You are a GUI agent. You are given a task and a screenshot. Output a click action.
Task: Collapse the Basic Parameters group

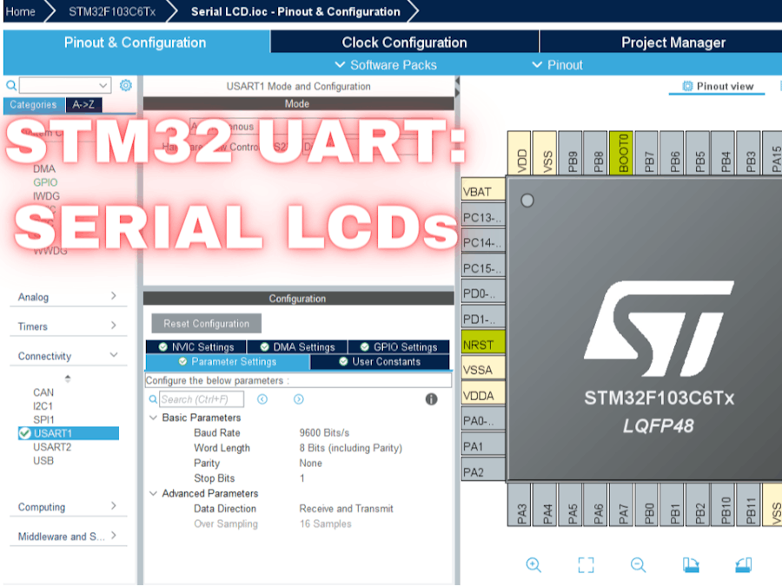[153, 418]
